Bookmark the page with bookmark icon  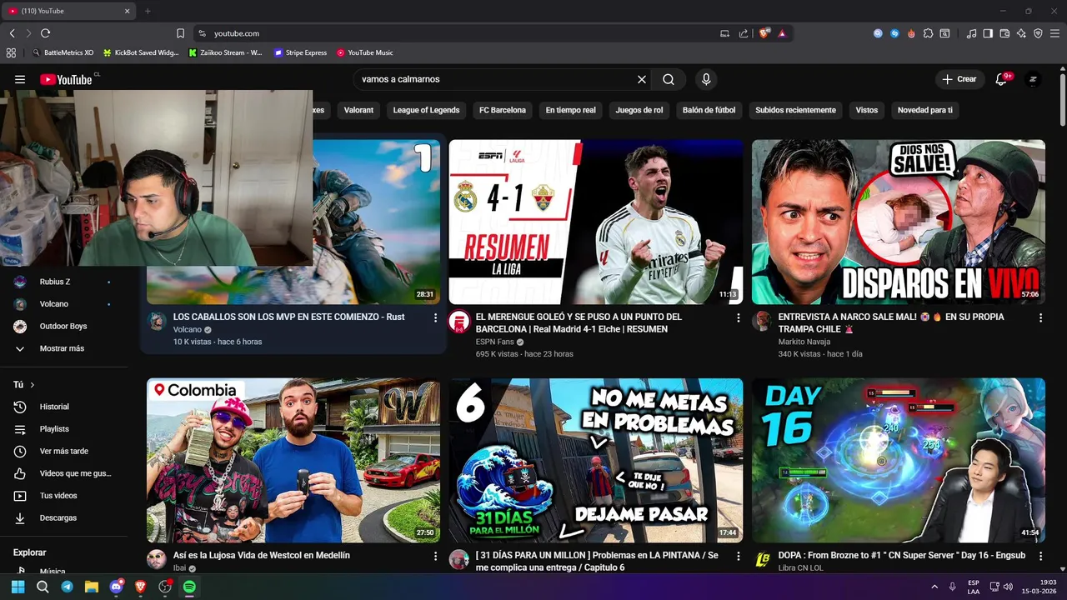click(180, 33)
